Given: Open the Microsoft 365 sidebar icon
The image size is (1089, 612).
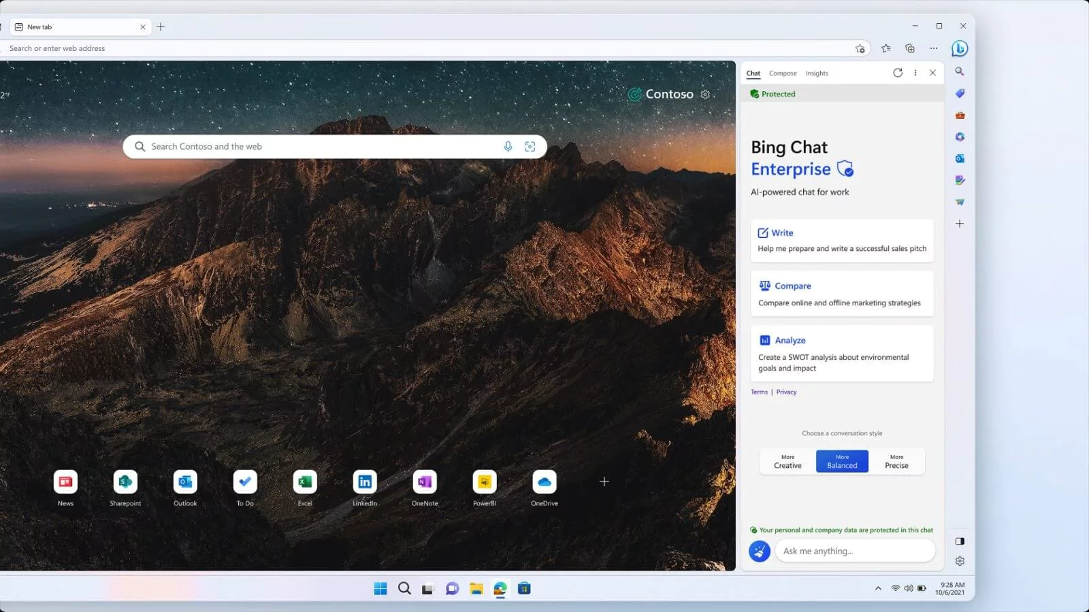Looking at the screenshot, I should click(960, 137).
